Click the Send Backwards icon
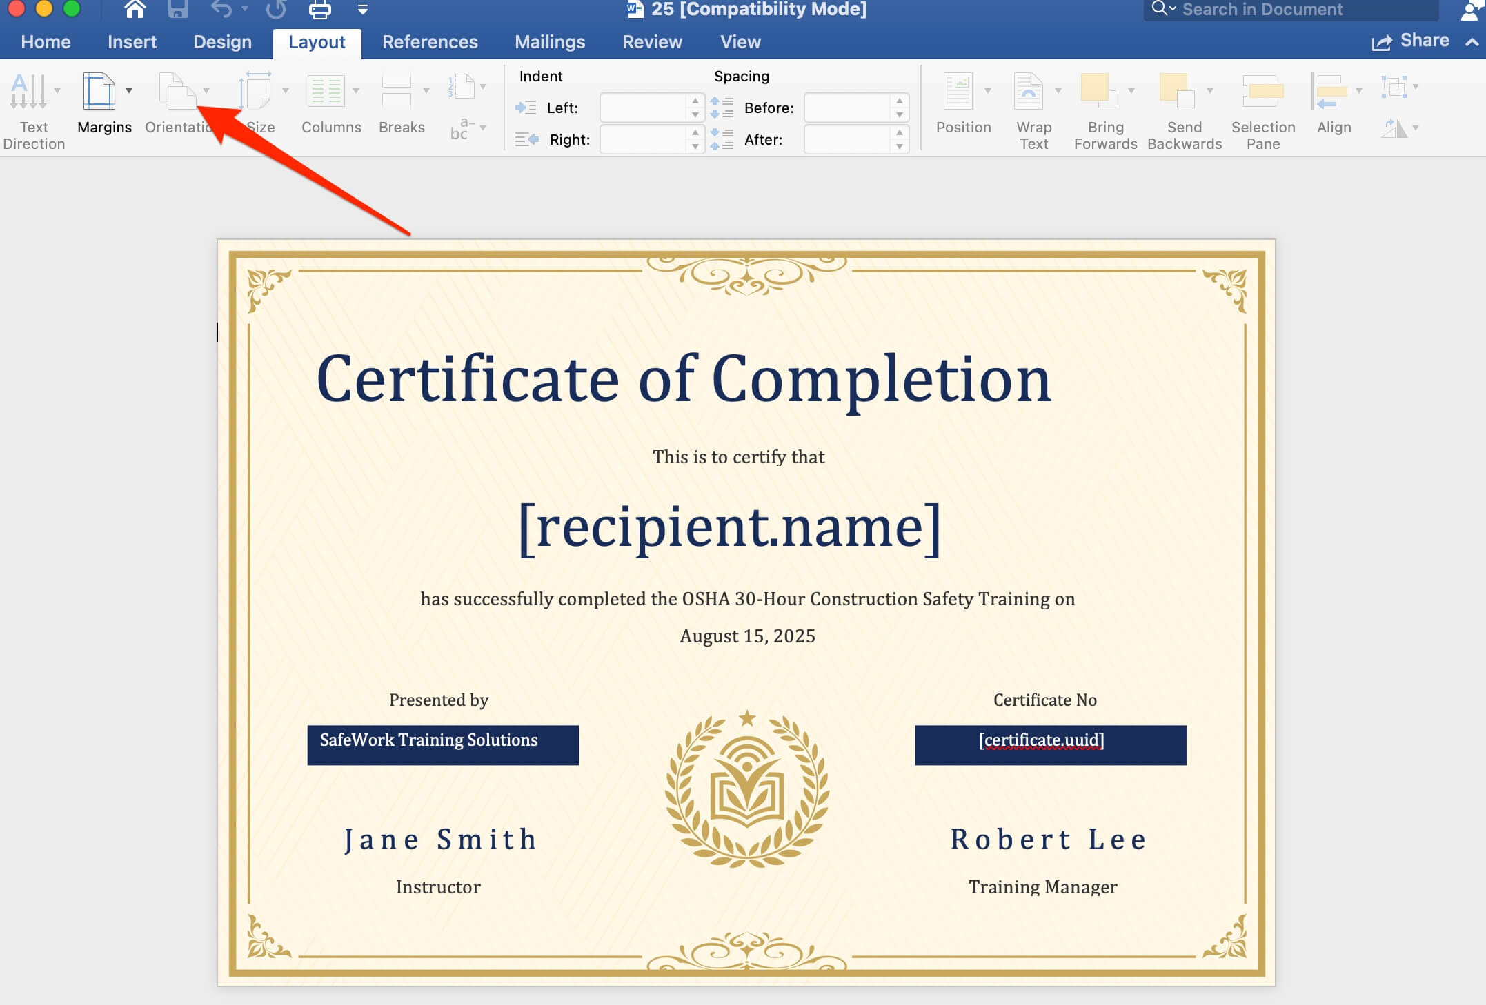This screenshot has width=1486, height=1005. (1176, 91)
